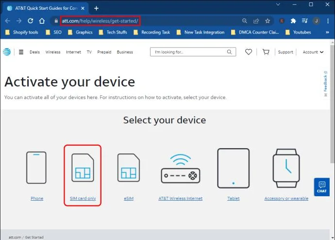Open the Shopify tools bookmark folder

coord(22,32)
